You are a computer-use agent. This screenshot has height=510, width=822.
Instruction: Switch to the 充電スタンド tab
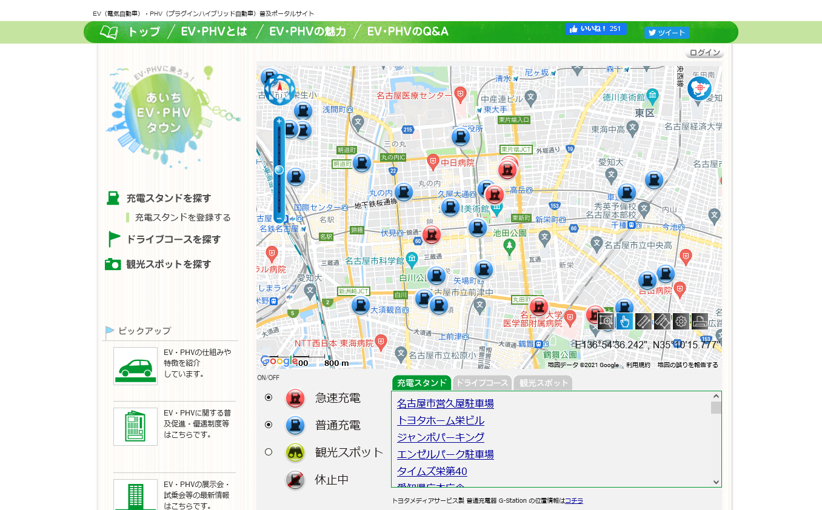click(x=421, y=383)
